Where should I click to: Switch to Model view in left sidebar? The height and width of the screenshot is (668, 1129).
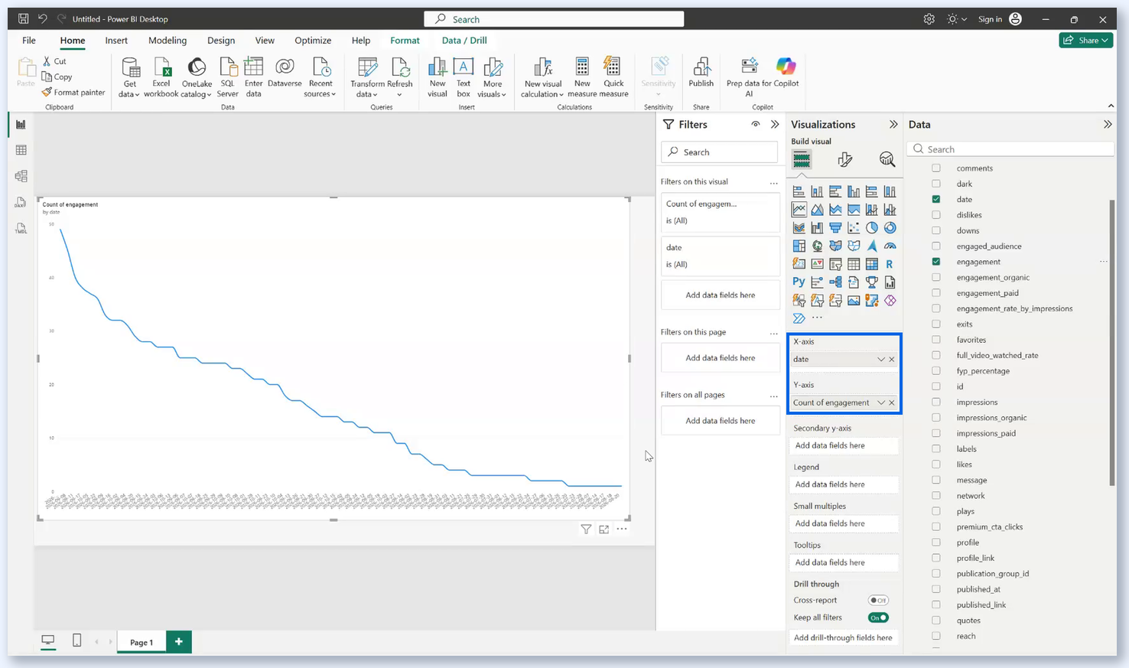point(21,176)
